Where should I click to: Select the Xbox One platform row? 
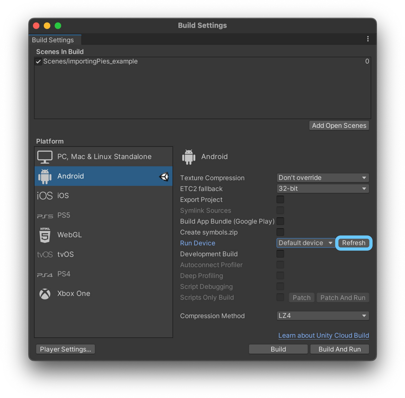pos(103,294)
